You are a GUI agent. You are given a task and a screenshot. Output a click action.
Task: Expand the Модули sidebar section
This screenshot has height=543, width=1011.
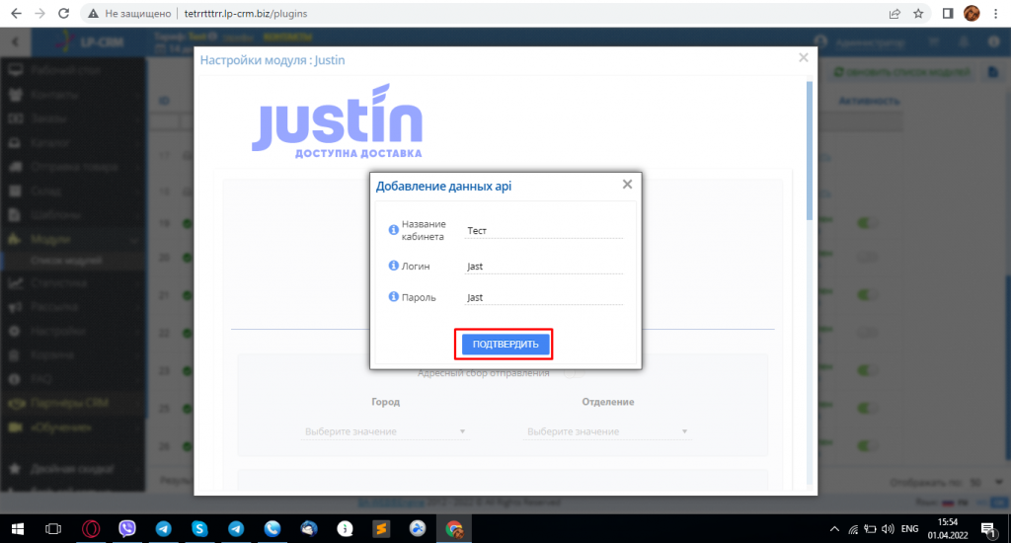coord(72,239)
